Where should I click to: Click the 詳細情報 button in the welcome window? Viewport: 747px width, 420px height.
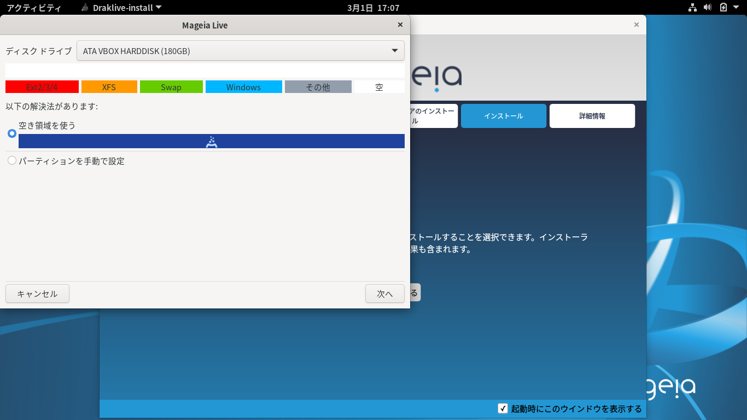coord(592,116)
